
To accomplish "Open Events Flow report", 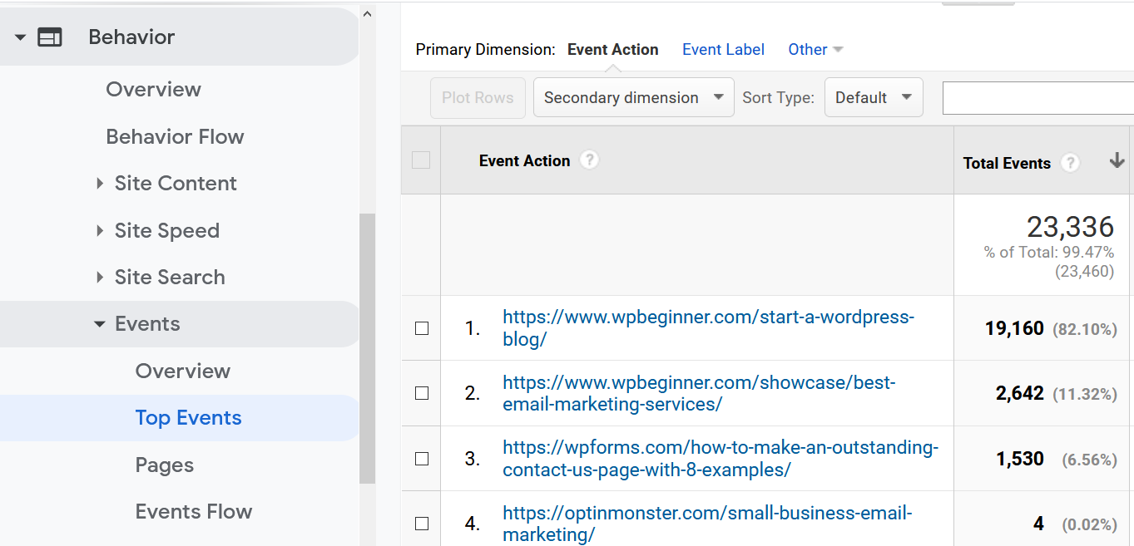I will [194, 512].
